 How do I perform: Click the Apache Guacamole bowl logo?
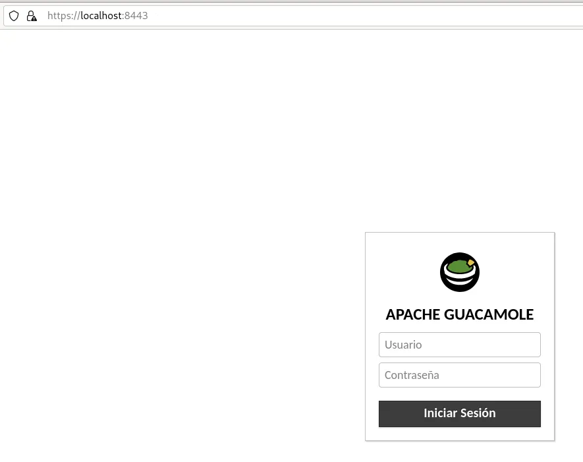[459, 272]
